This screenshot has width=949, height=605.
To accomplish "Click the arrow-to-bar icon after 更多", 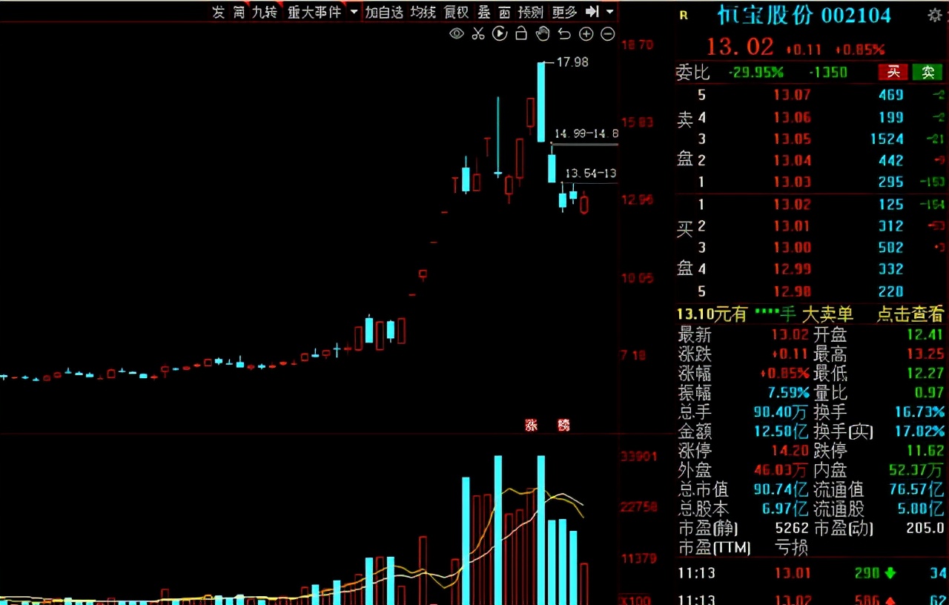I will pos(592,12).
